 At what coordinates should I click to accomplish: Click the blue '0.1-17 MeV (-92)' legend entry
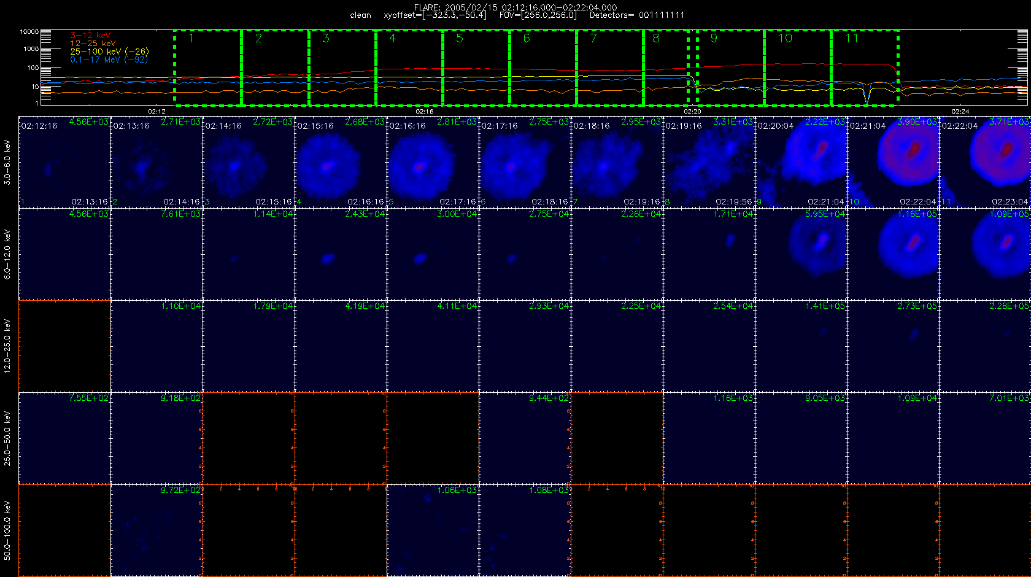point(109,60)
